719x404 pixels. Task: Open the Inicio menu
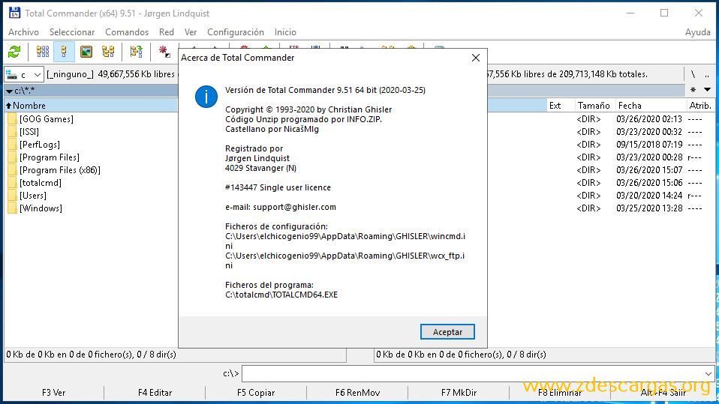[x=285, y=32]
